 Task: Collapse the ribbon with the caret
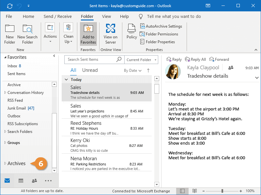(x=256, y=50)
